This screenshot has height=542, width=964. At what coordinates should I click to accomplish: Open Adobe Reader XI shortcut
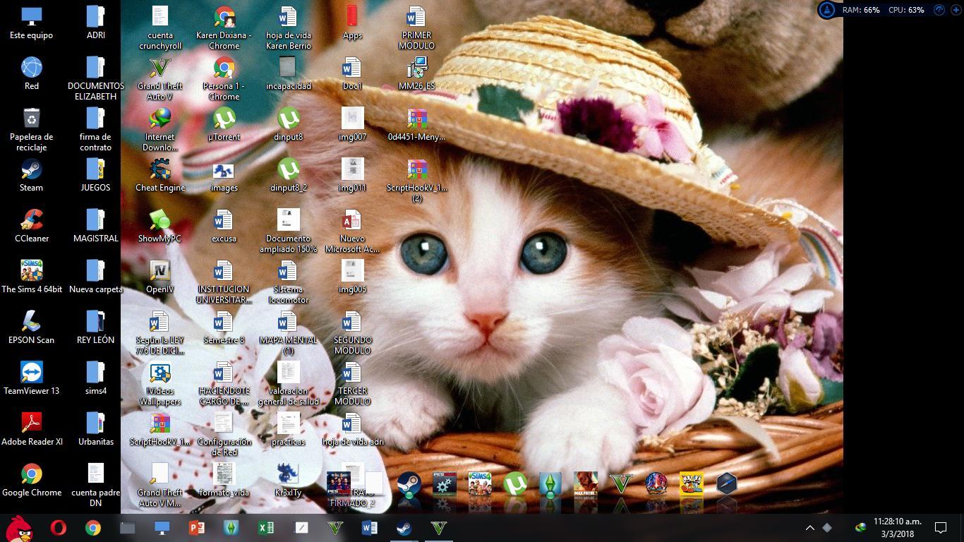(32, 428)
